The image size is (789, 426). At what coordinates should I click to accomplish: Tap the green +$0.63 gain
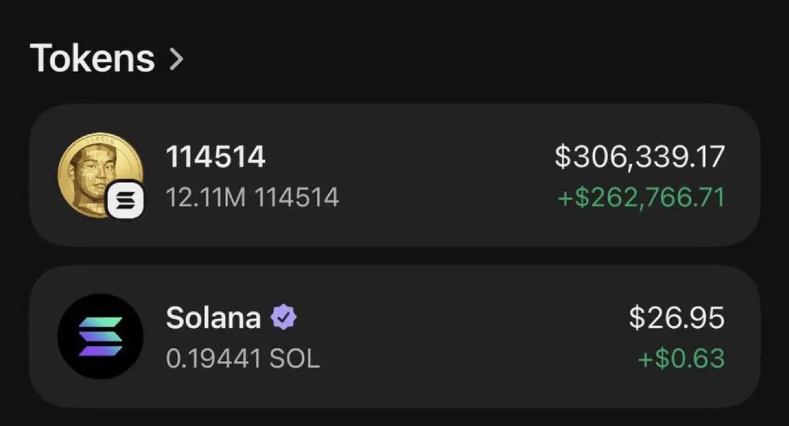[681, 358]
